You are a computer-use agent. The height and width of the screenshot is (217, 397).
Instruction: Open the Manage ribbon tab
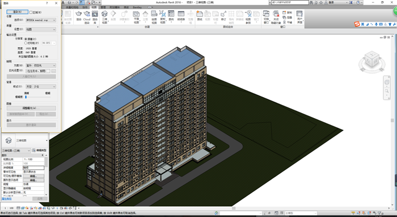[x=103, y=7]
